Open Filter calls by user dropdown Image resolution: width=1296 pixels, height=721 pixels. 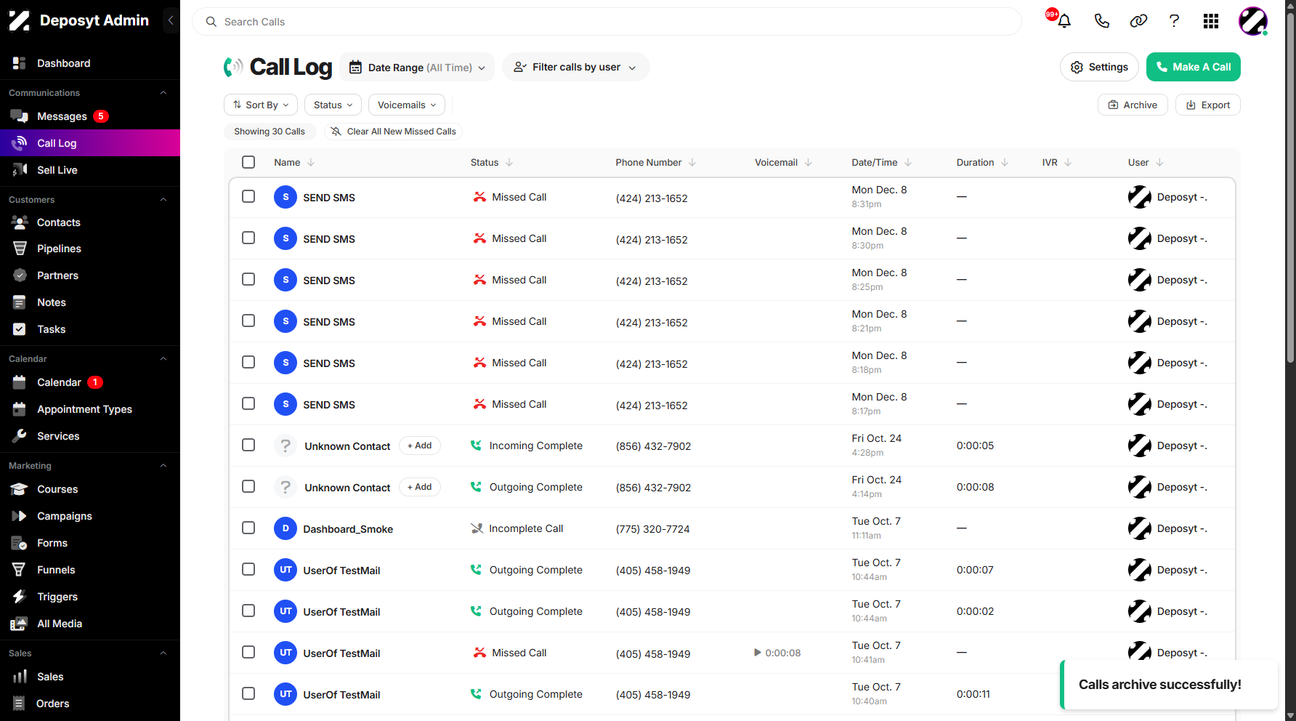point(575,67)
